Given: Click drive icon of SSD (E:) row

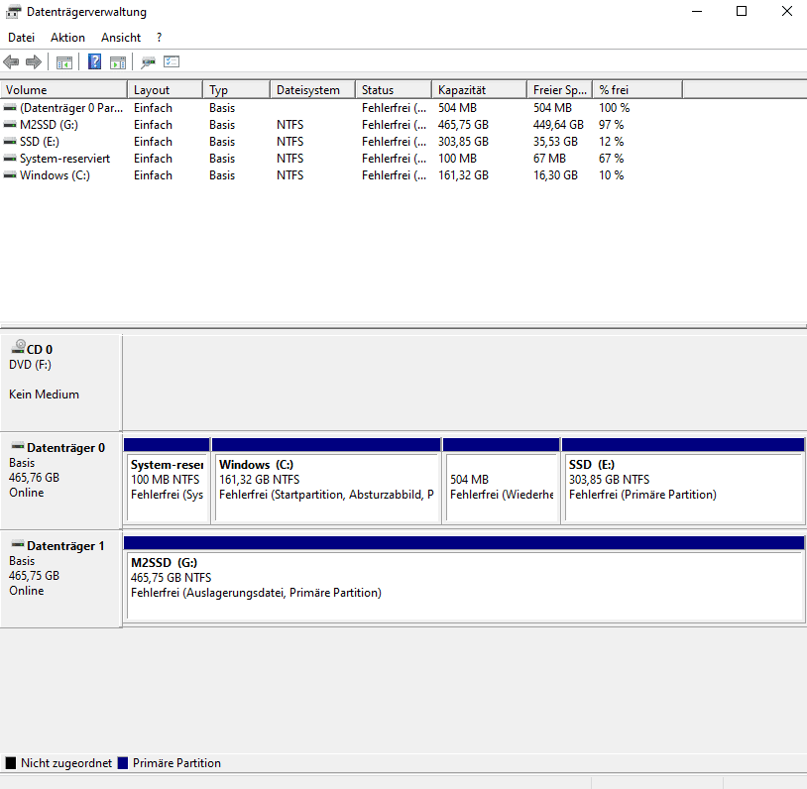Looking at the screenshot, I should coord(10,142).
